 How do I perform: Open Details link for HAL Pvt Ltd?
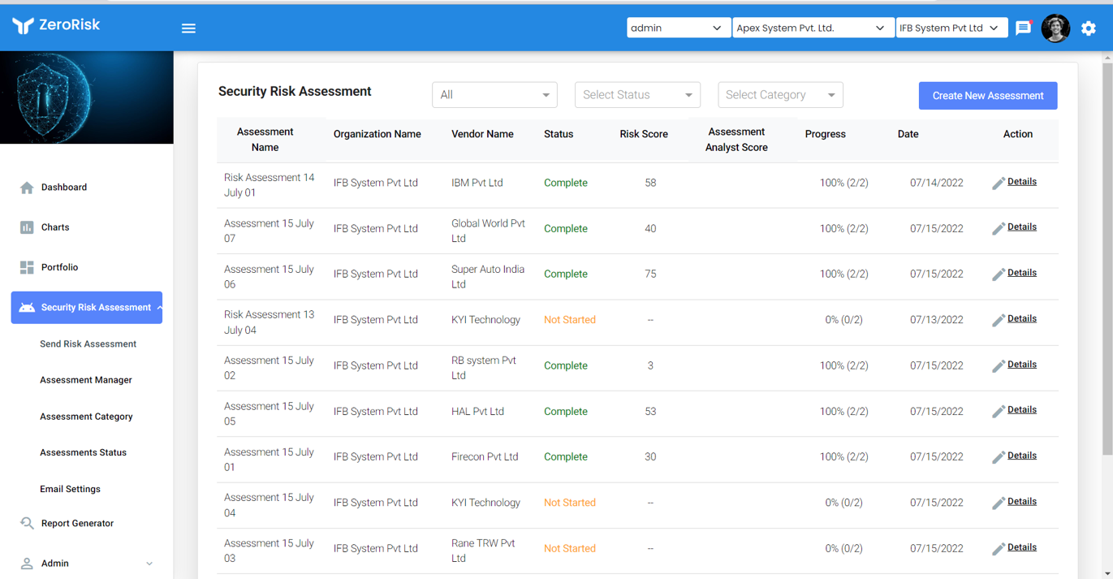pos(1022,410)
